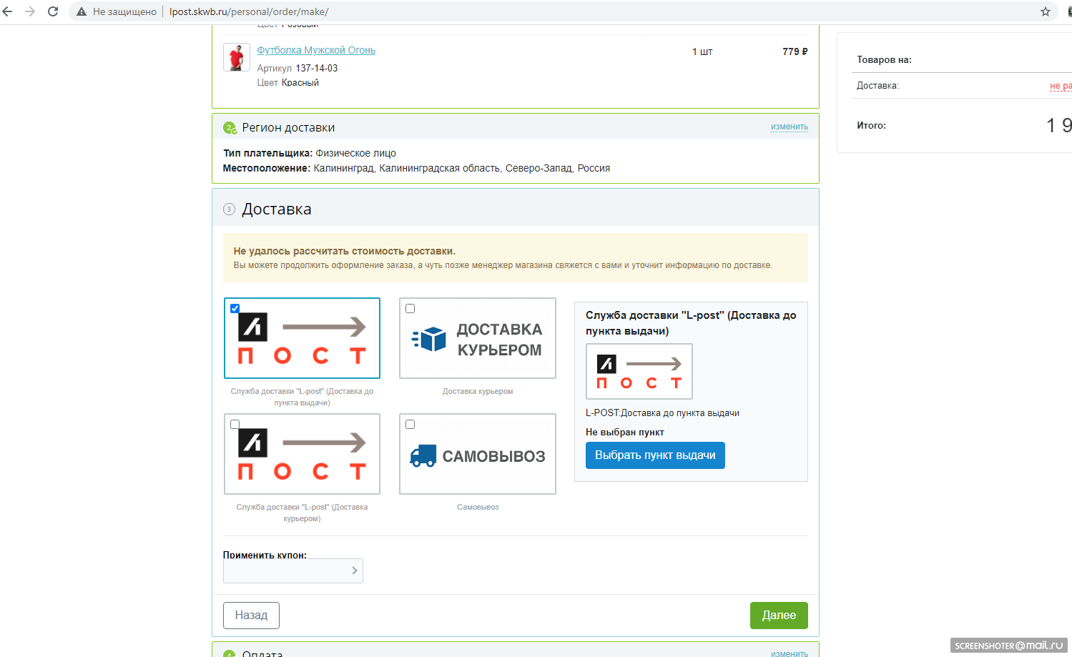Focus the Применить купон input field

(285, 570)
